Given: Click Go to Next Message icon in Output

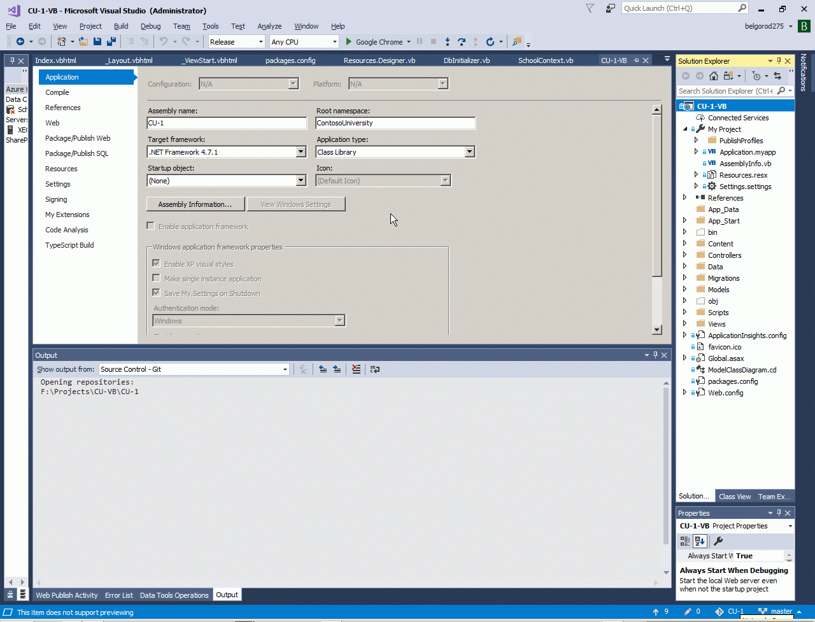Looking at the screenshot, I should (x=337, y=369).
